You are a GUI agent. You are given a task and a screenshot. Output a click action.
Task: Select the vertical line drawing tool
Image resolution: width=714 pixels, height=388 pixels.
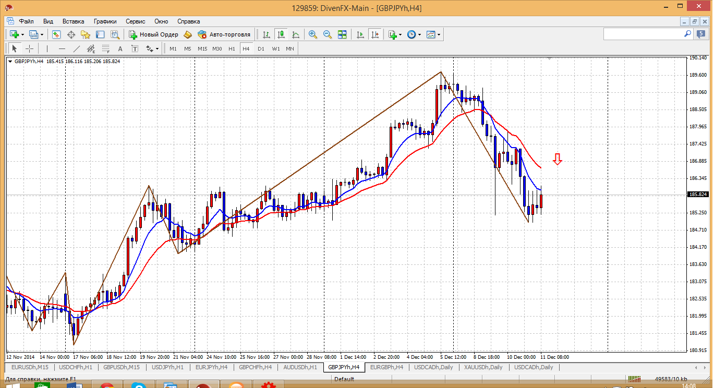(47, 48)
